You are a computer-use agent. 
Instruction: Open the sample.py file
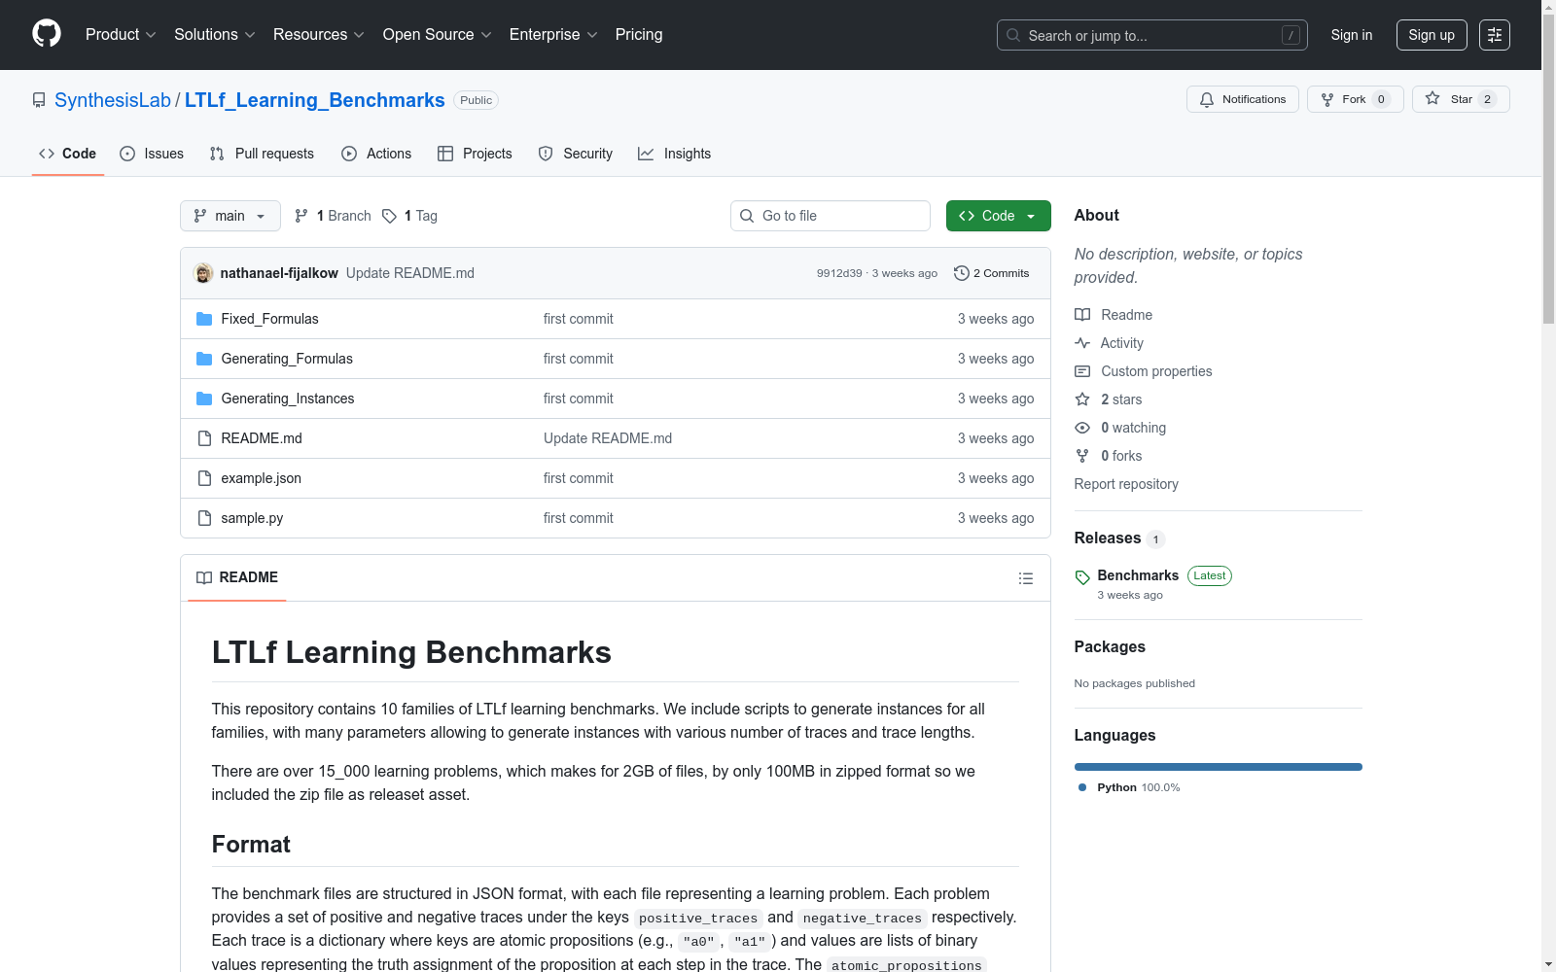coord(252,518)
